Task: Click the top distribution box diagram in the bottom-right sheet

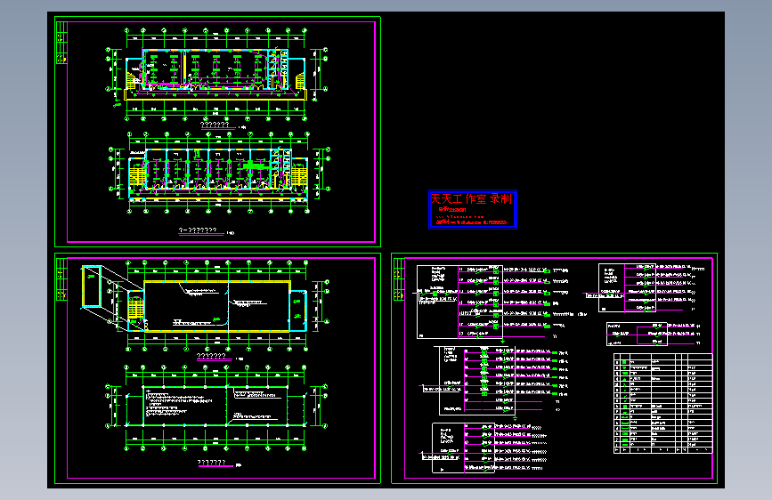Action: click(x=501, y=302)
